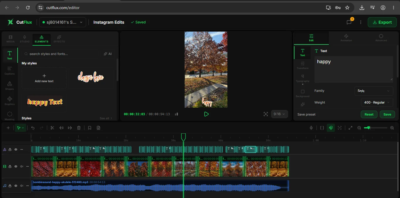Open Typography settings in the edit panel
The image size is (400, 198).
303,78
